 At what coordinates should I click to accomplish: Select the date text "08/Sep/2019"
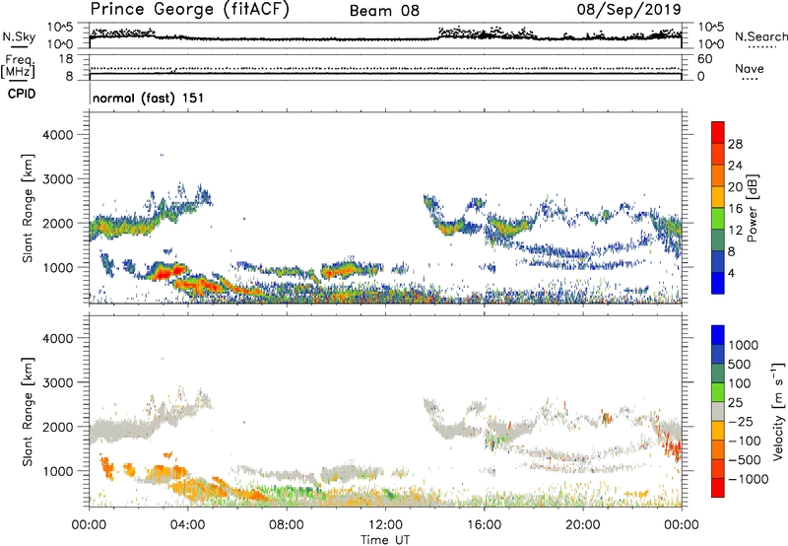(x=628, y=10)
